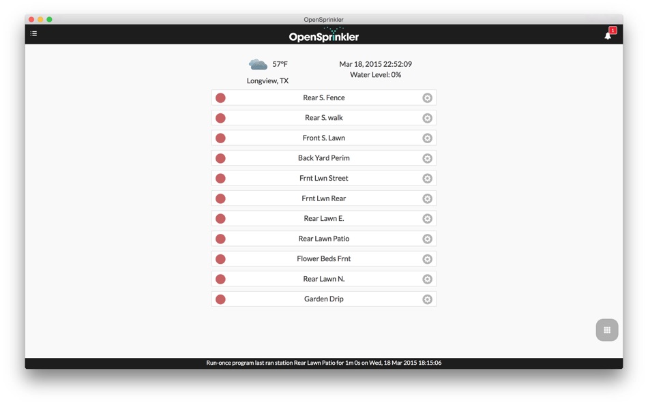Select the Frnt Lwn Street station name
Screen dimensions: 648x405
coord(323,178)
